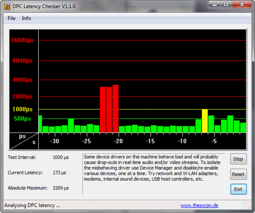255x213 pixels.
Task: Maximize the DPC Latency Checker window
Action: click(x=226, y=5)
